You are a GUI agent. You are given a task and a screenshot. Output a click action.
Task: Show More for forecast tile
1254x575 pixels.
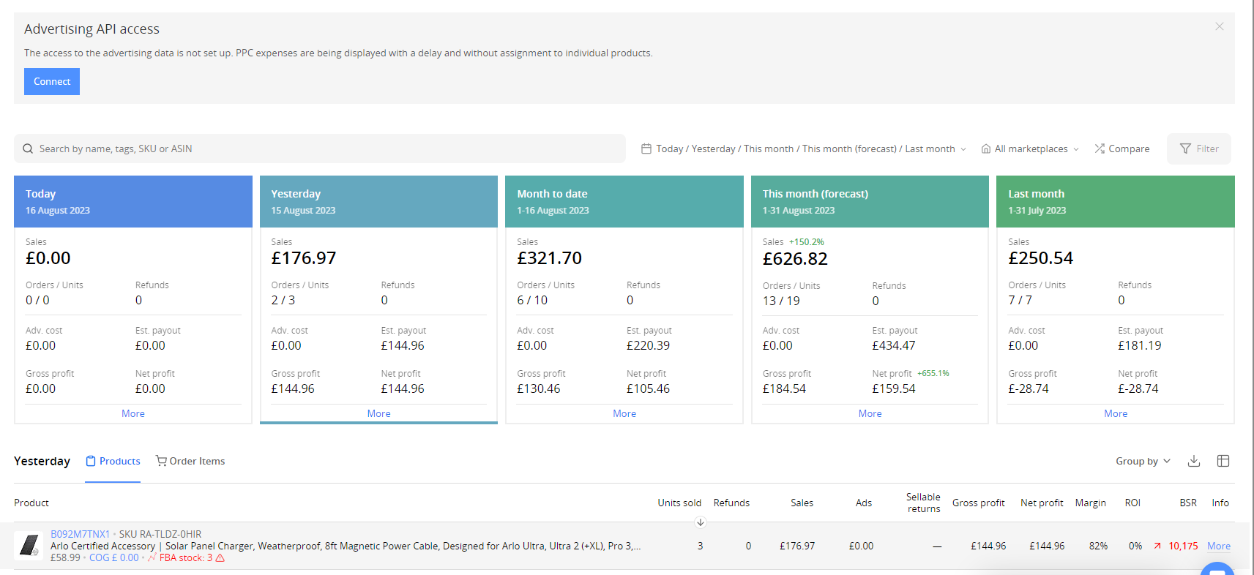tap(870, 413)
